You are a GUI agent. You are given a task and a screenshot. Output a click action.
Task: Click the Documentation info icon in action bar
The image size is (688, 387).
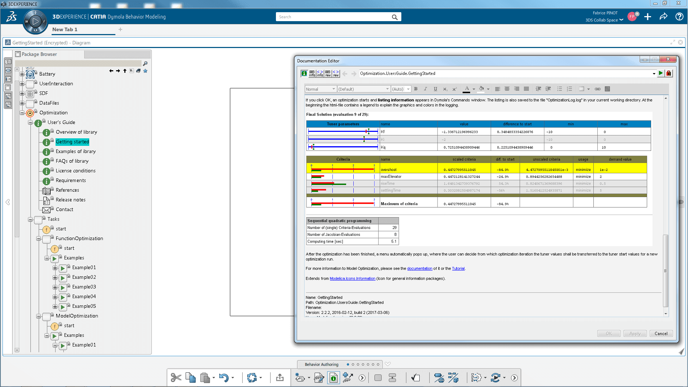(x=333, y=378)
